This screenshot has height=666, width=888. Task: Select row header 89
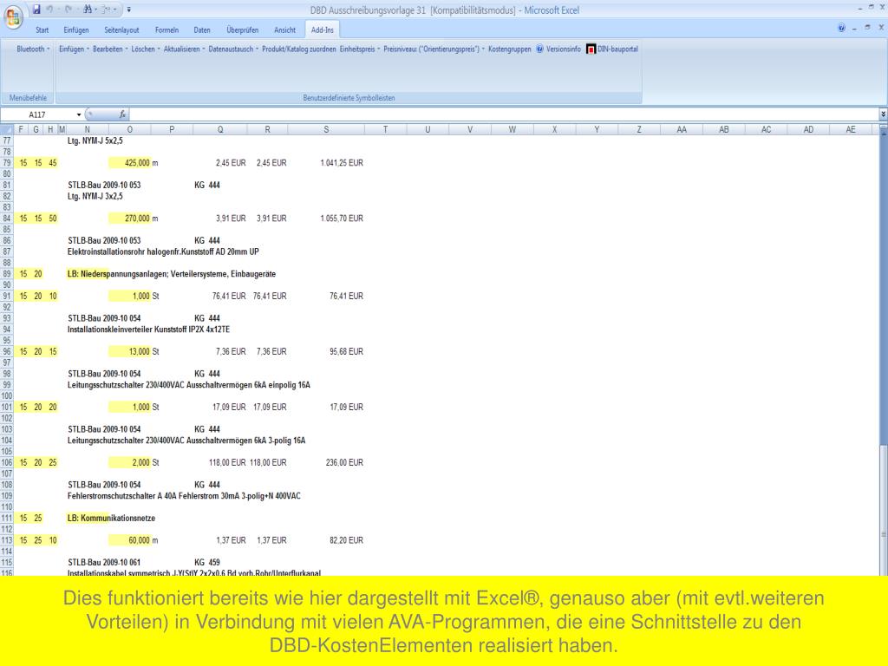[x=8, y=273]
